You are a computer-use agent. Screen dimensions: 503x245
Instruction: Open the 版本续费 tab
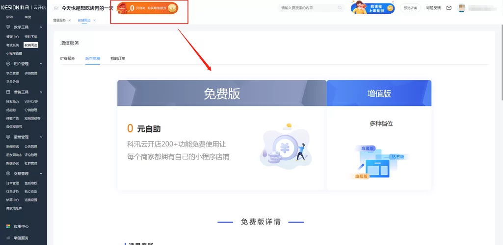tap(93, 58)
